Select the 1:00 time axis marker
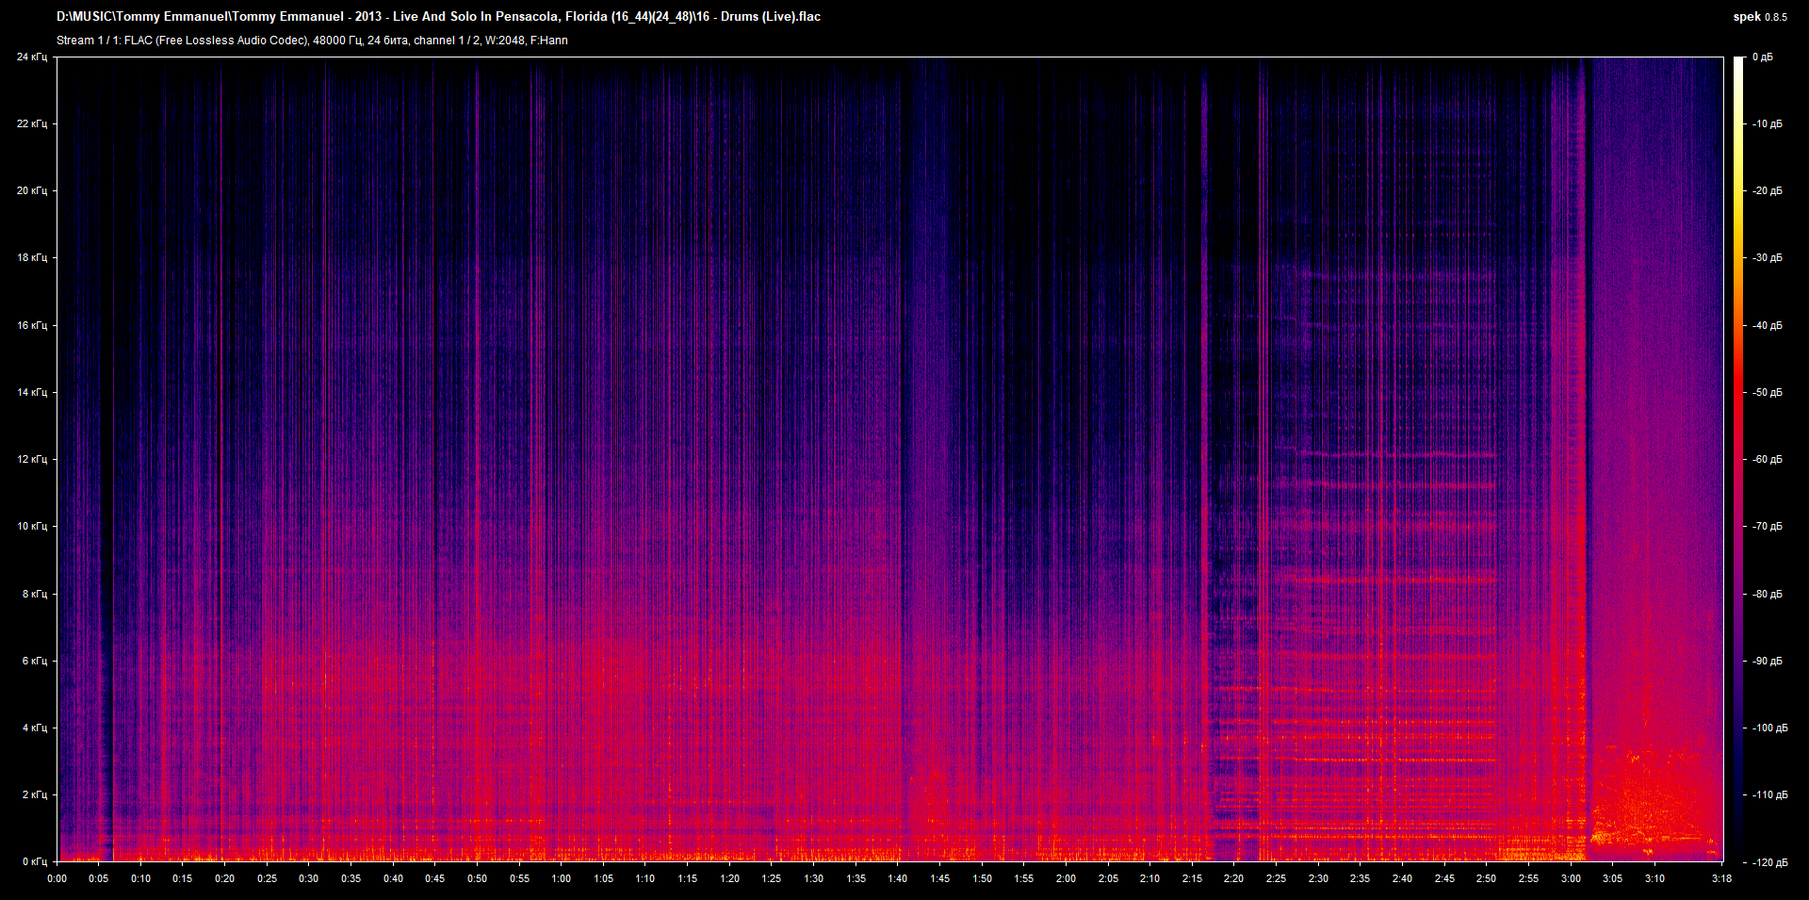The image size is (1809, 900). [x=561, y=878]
